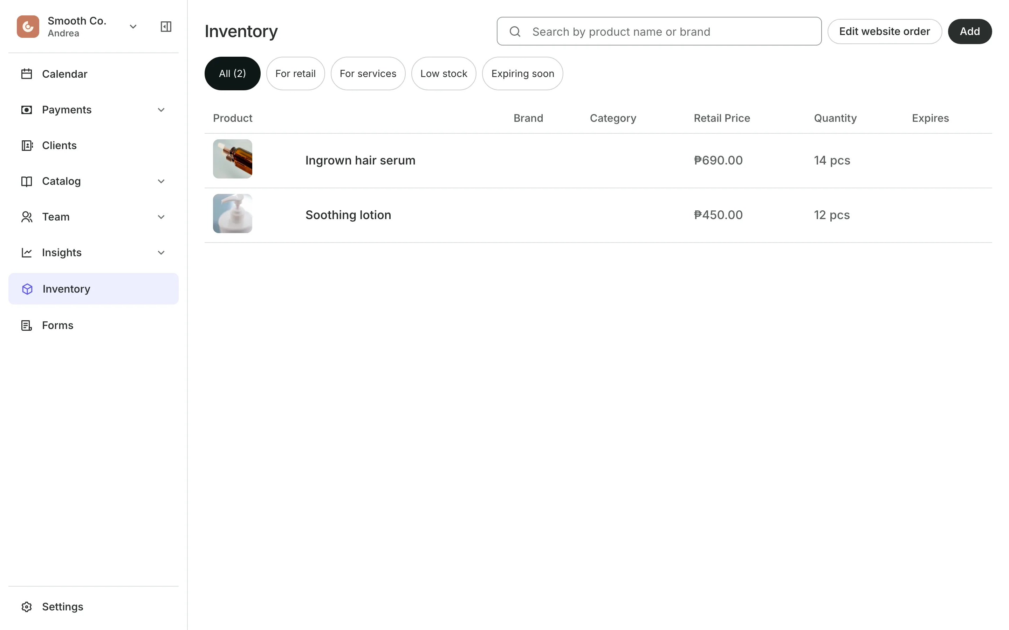
Task: Click the Forms document icon
Action: point(27,325)
